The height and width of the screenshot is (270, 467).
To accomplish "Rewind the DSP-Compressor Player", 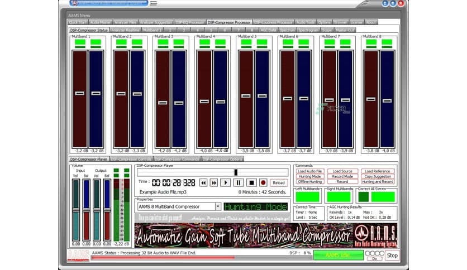I will pyautogui.click(x=203, y=182).
